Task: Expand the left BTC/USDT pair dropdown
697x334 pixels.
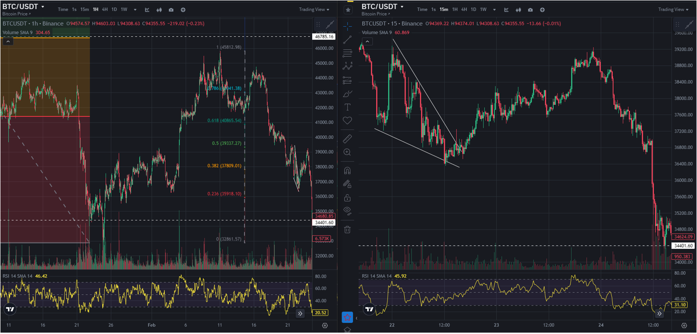Action: 43,7
